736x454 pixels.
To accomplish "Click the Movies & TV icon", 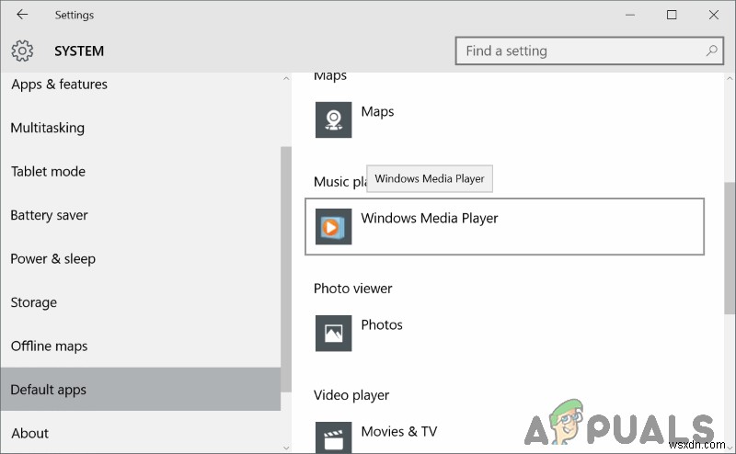I will [333, 436].
